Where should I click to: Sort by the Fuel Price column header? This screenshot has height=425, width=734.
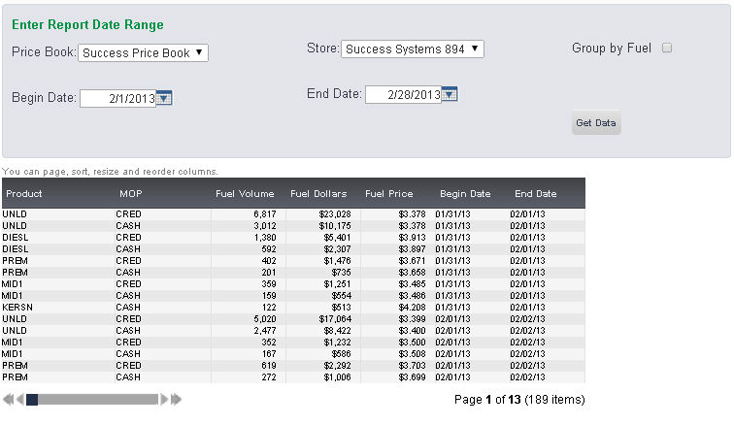pyautogui.click(x=389, y=194)
